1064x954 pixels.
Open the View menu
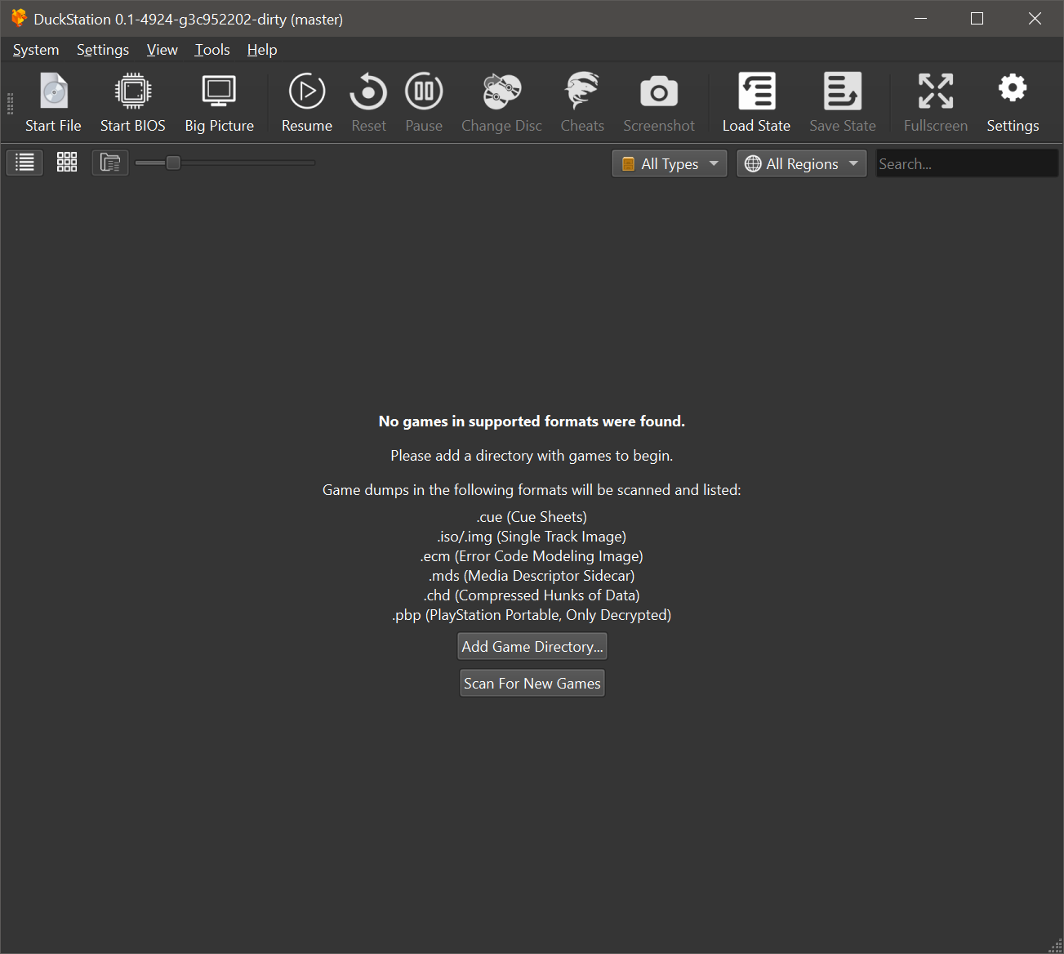click(162, 50)
